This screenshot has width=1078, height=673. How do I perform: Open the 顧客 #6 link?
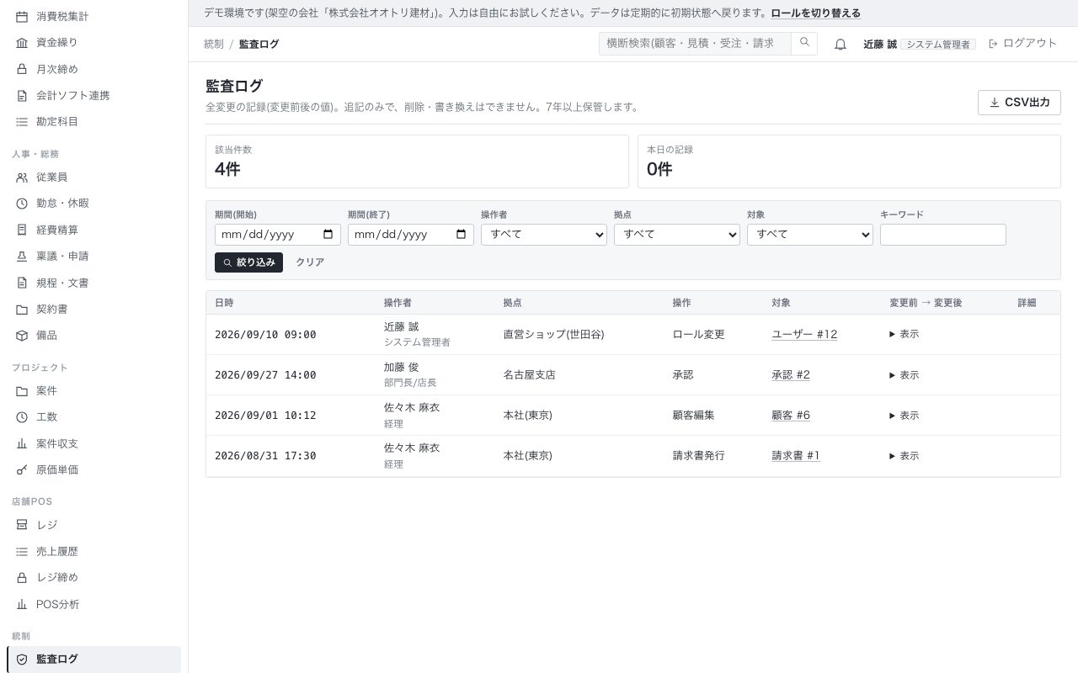click(x=791, y=416)
